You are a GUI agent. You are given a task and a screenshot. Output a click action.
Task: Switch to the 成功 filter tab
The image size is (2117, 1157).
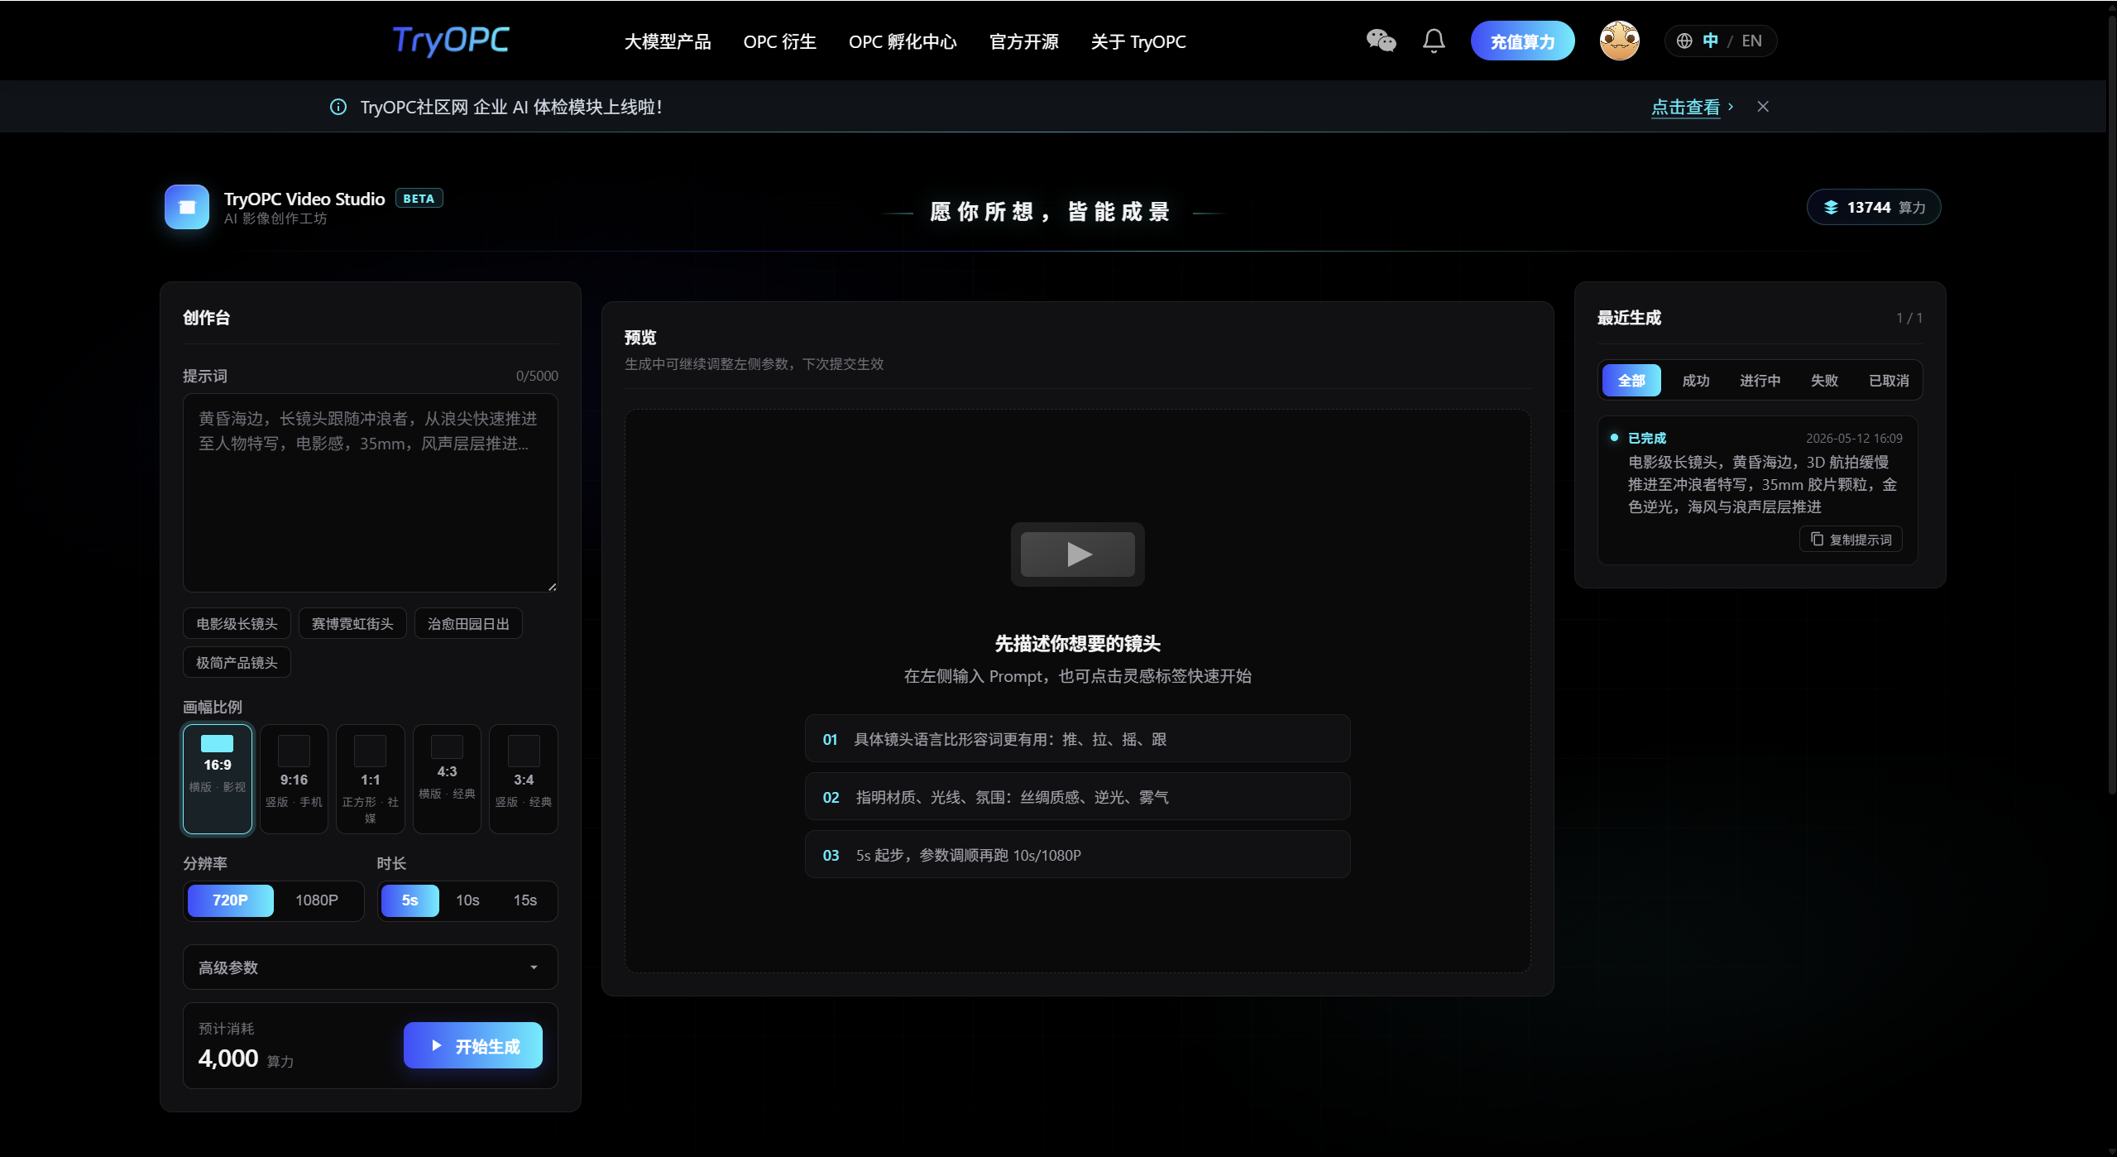tap(1695, 380)
